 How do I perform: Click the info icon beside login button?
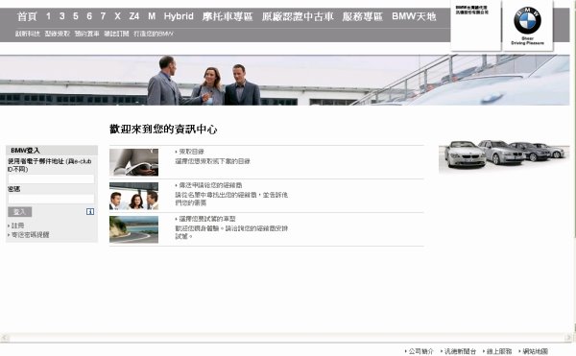click(x=90, y=211)
